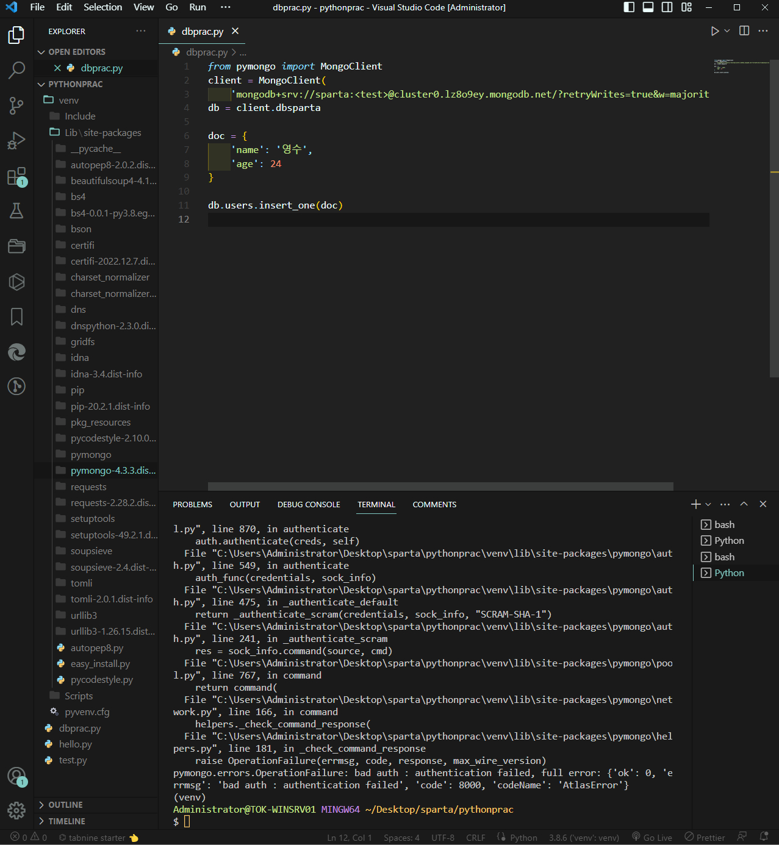The image size is (779, 845).
Task: Open the Run menu
Action: [198, 7]
